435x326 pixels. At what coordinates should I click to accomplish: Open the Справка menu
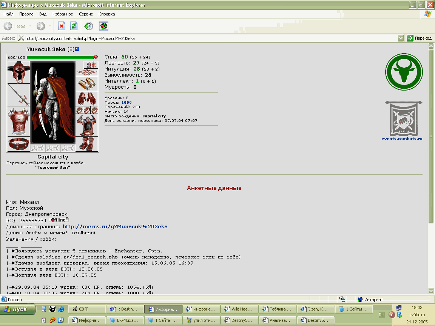(107, 14)
